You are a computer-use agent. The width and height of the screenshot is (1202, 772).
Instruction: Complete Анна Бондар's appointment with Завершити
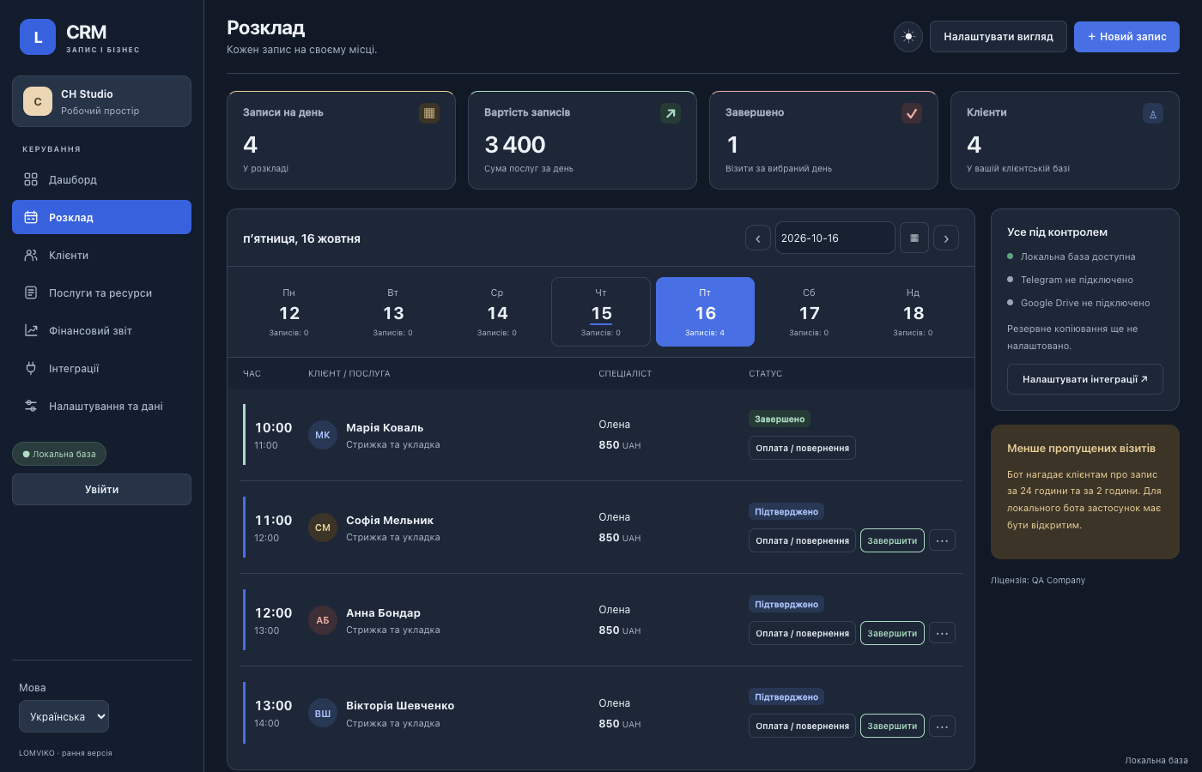[892, 633]
